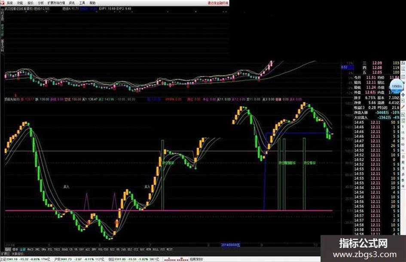
Task: Select the 日 daily period button in sidebar
Action: tap(403, 157)
